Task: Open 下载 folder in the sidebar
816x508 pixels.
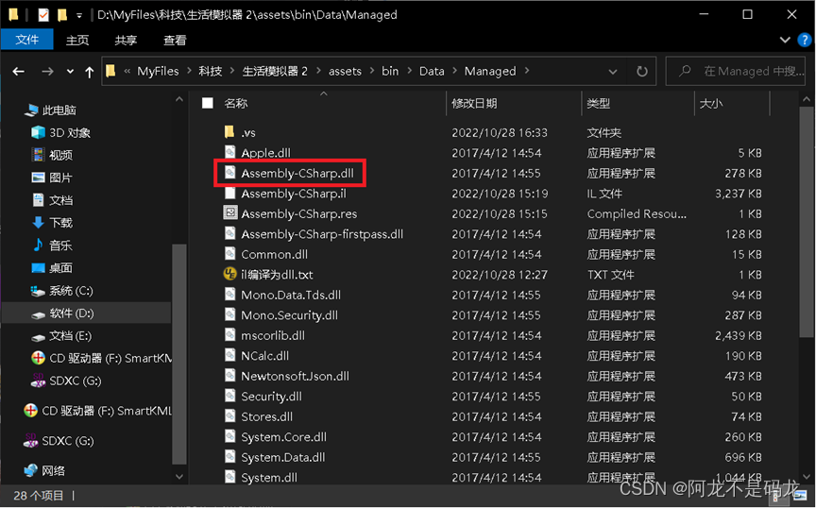Action: click(52, 223)
